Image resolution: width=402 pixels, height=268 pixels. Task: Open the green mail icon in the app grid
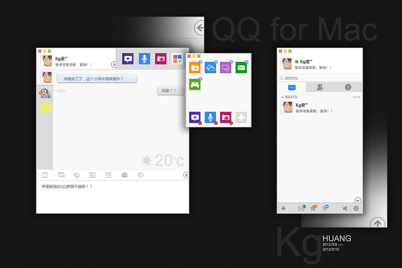[241, 67]
